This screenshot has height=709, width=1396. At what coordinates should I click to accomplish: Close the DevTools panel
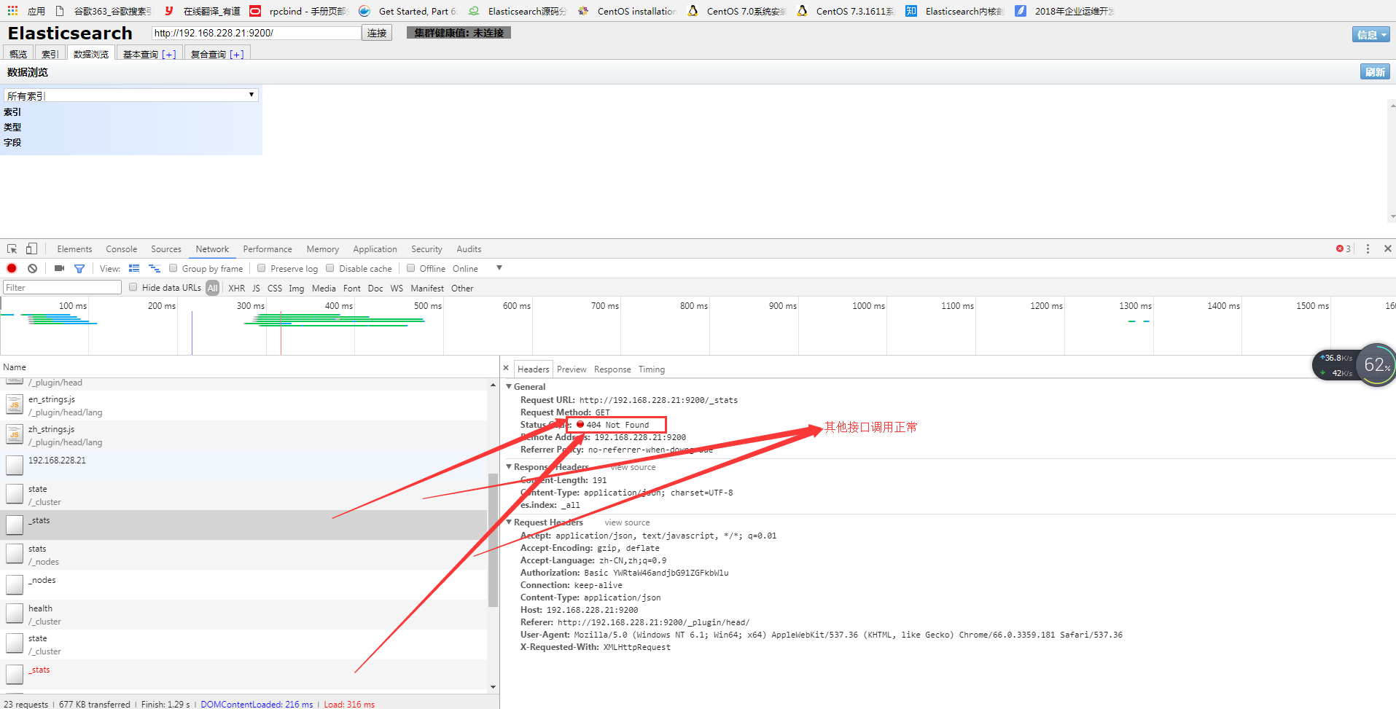pyautogui.click(x=1387, y=248)
